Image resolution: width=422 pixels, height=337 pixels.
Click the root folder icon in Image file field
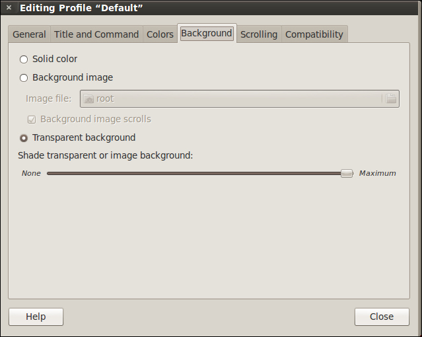pos(88,99)
